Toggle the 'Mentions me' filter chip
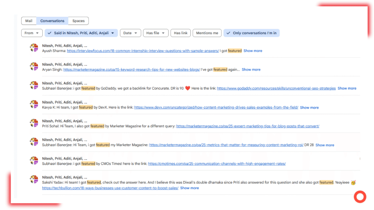 tap(207, 33)
